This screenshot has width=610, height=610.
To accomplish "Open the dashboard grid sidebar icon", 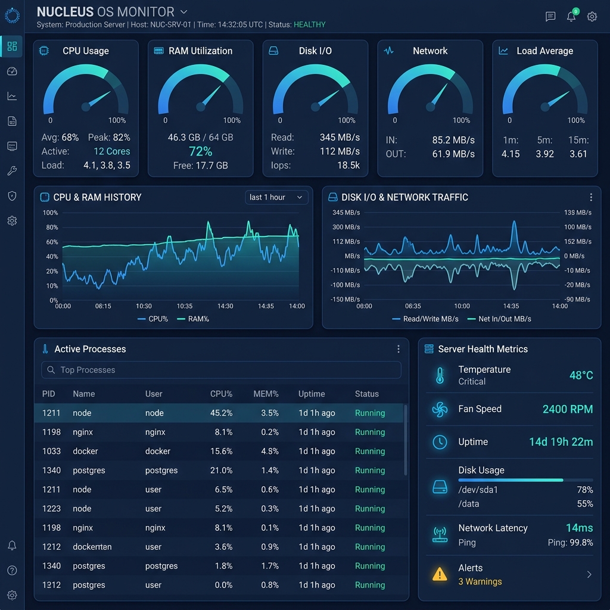I will pyautogui.click(x=12, y=46).
